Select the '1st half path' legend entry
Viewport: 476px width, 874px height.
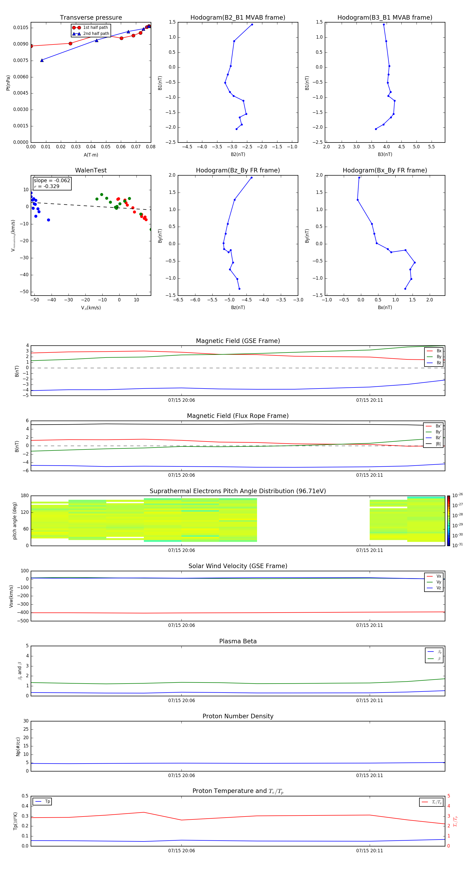pyautogui.click(x=90, y=28)
